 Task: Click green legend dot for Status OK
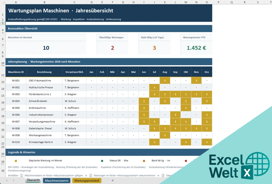point(102,161)
